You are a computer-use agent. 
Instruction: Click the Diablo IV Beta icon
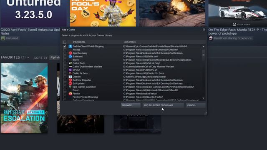[x=70, y=73]
